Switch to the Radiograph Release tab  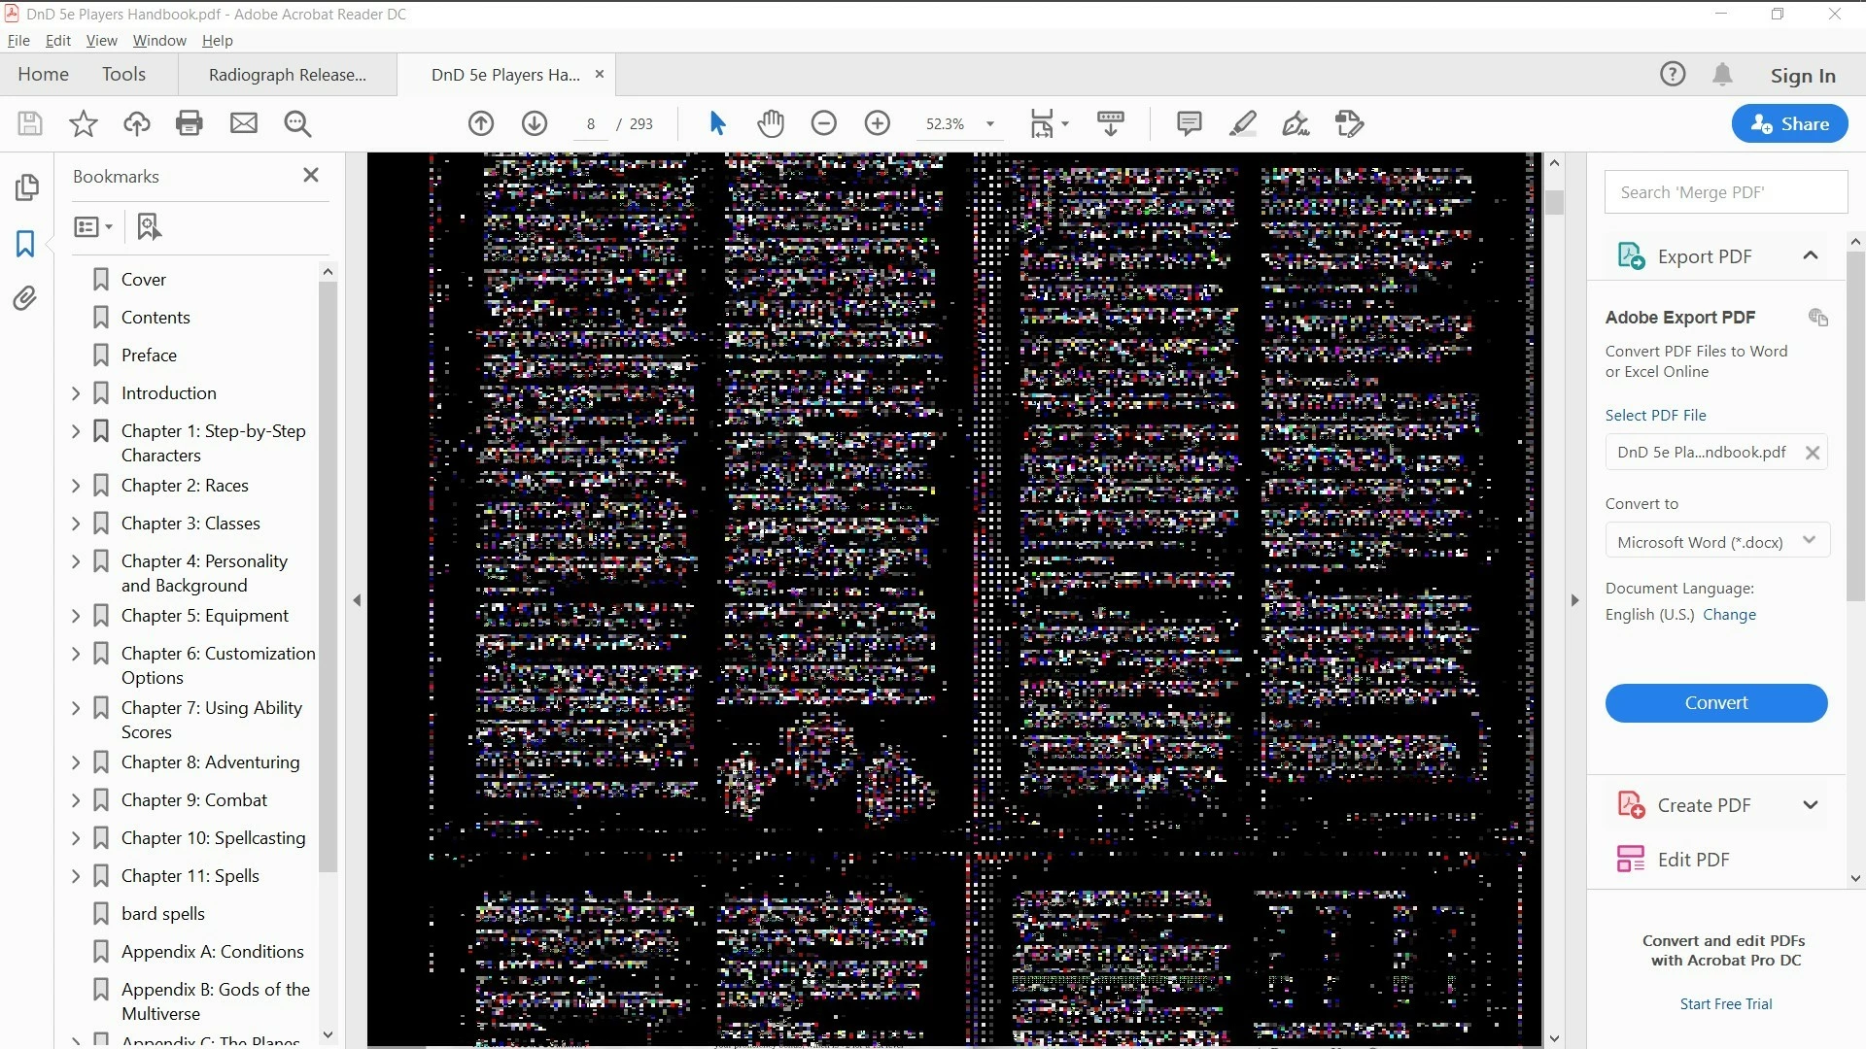point(287,75)
